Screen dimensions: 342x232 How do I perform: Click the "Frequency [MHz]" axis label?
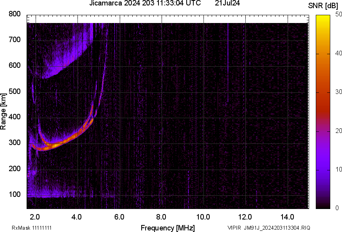(168, 228)
